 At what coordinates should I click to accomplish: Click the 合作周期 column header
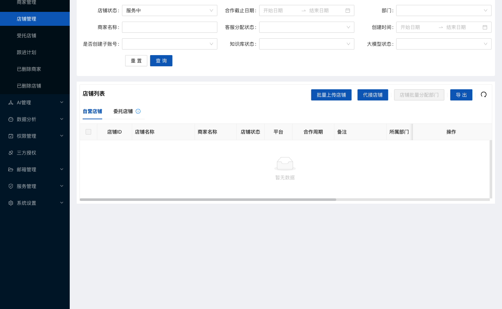coord(313,132)
